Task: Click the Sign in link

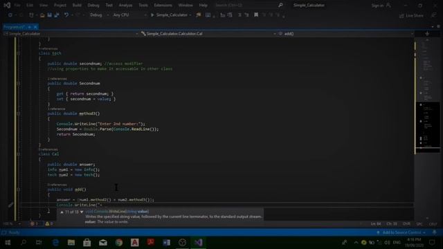Action: [381, 6]
